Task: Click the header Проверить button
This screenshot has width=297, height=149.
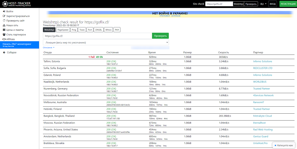Action: tap(251, 4)
